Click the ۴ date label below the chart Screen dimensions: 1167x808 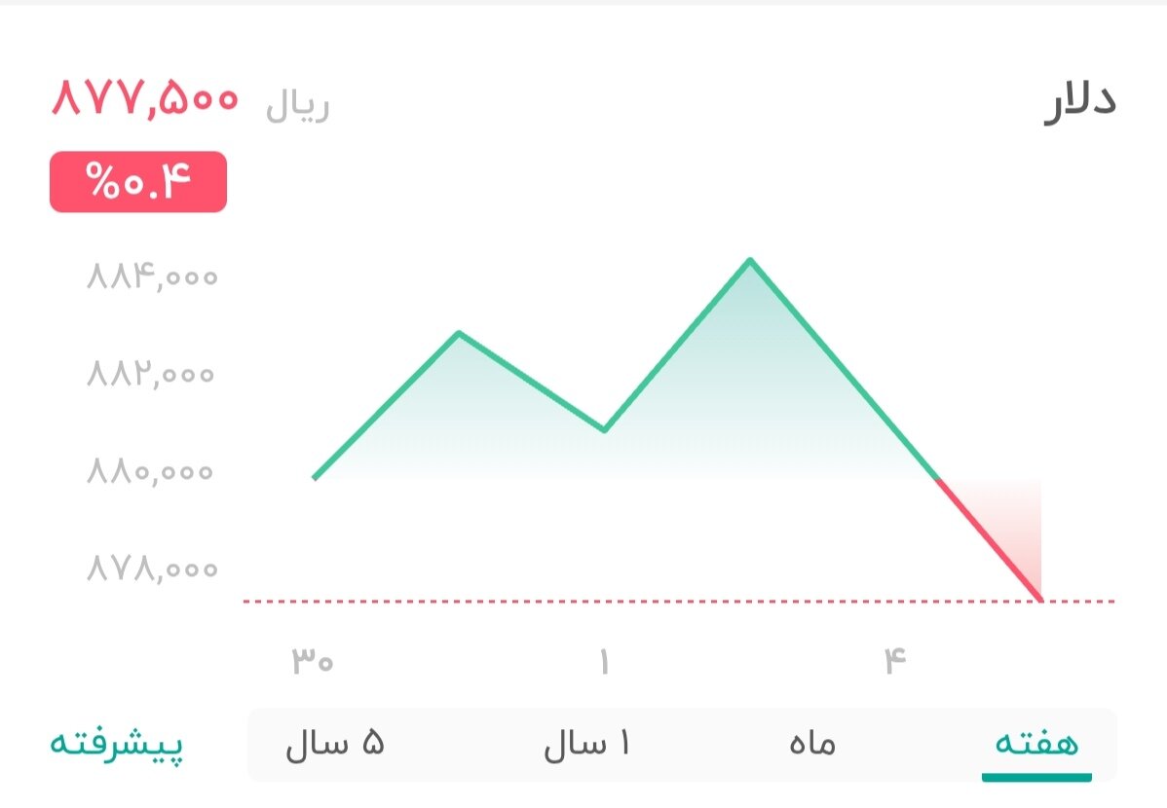[x=897, y=658]
